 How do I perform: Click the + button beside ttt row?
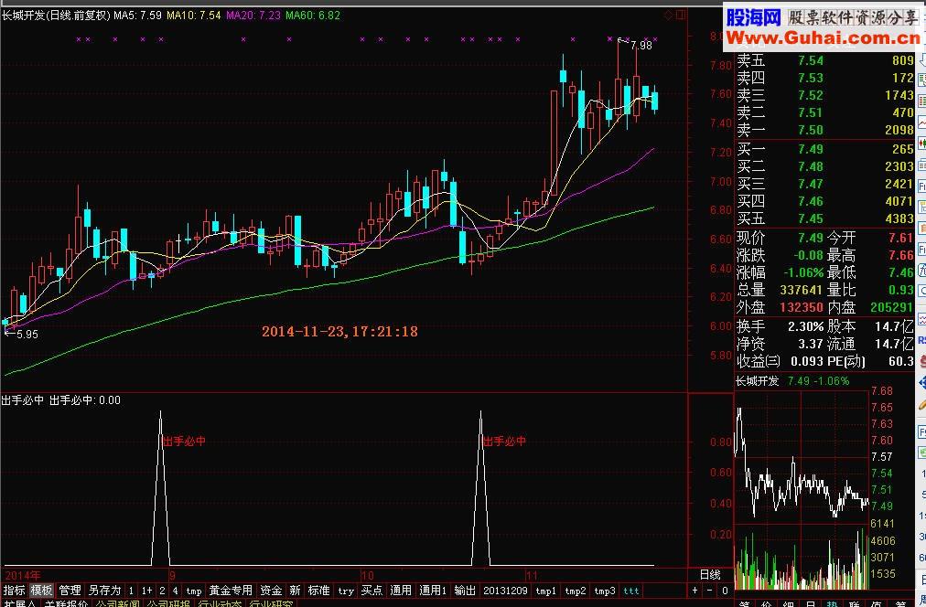(x=694, y=590)
